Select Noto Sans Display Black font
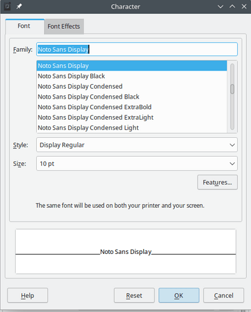The height and width of the screenshot is (312, 251). pyautogui.click(x=132, y=76)
